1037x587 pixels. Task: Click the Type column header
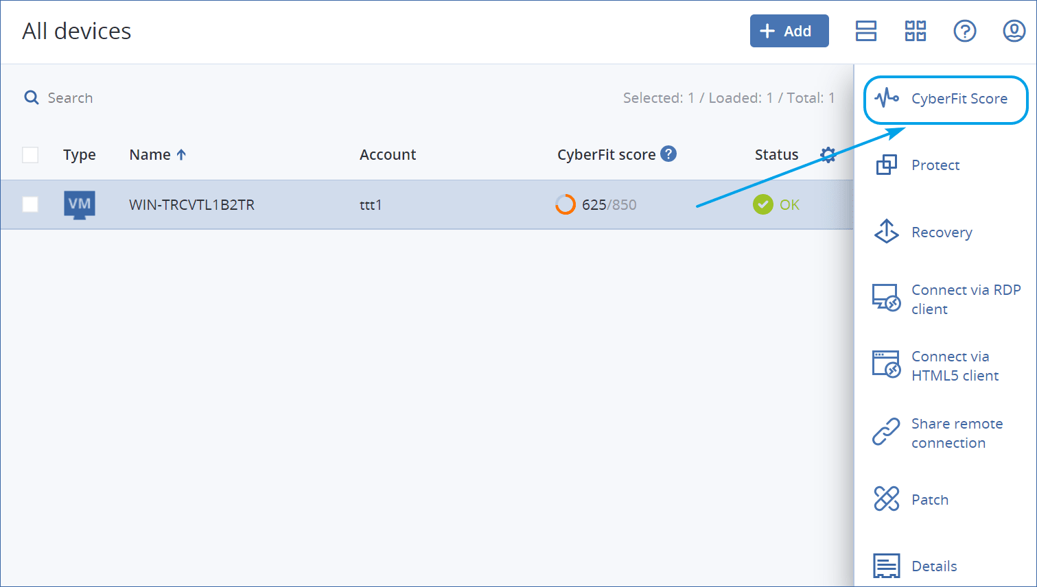pyautogui.click(x=80, y=155)
